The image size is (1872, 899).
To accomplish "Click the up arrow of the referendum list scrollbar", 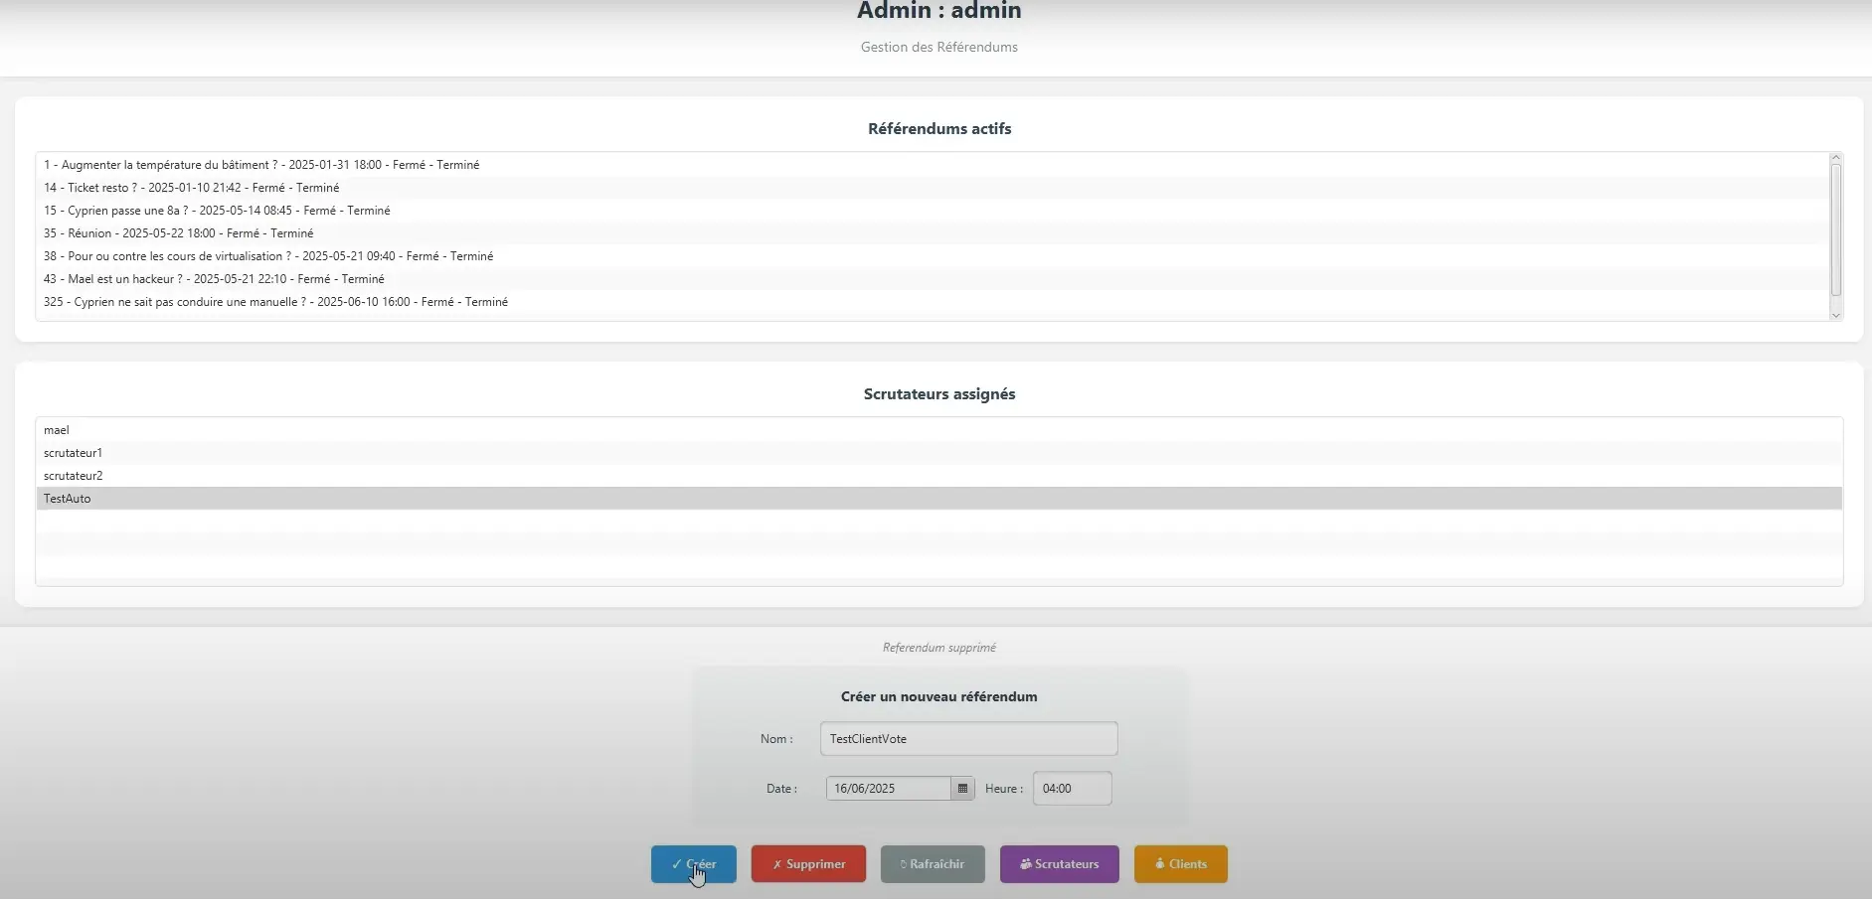I will (1835, 157).
